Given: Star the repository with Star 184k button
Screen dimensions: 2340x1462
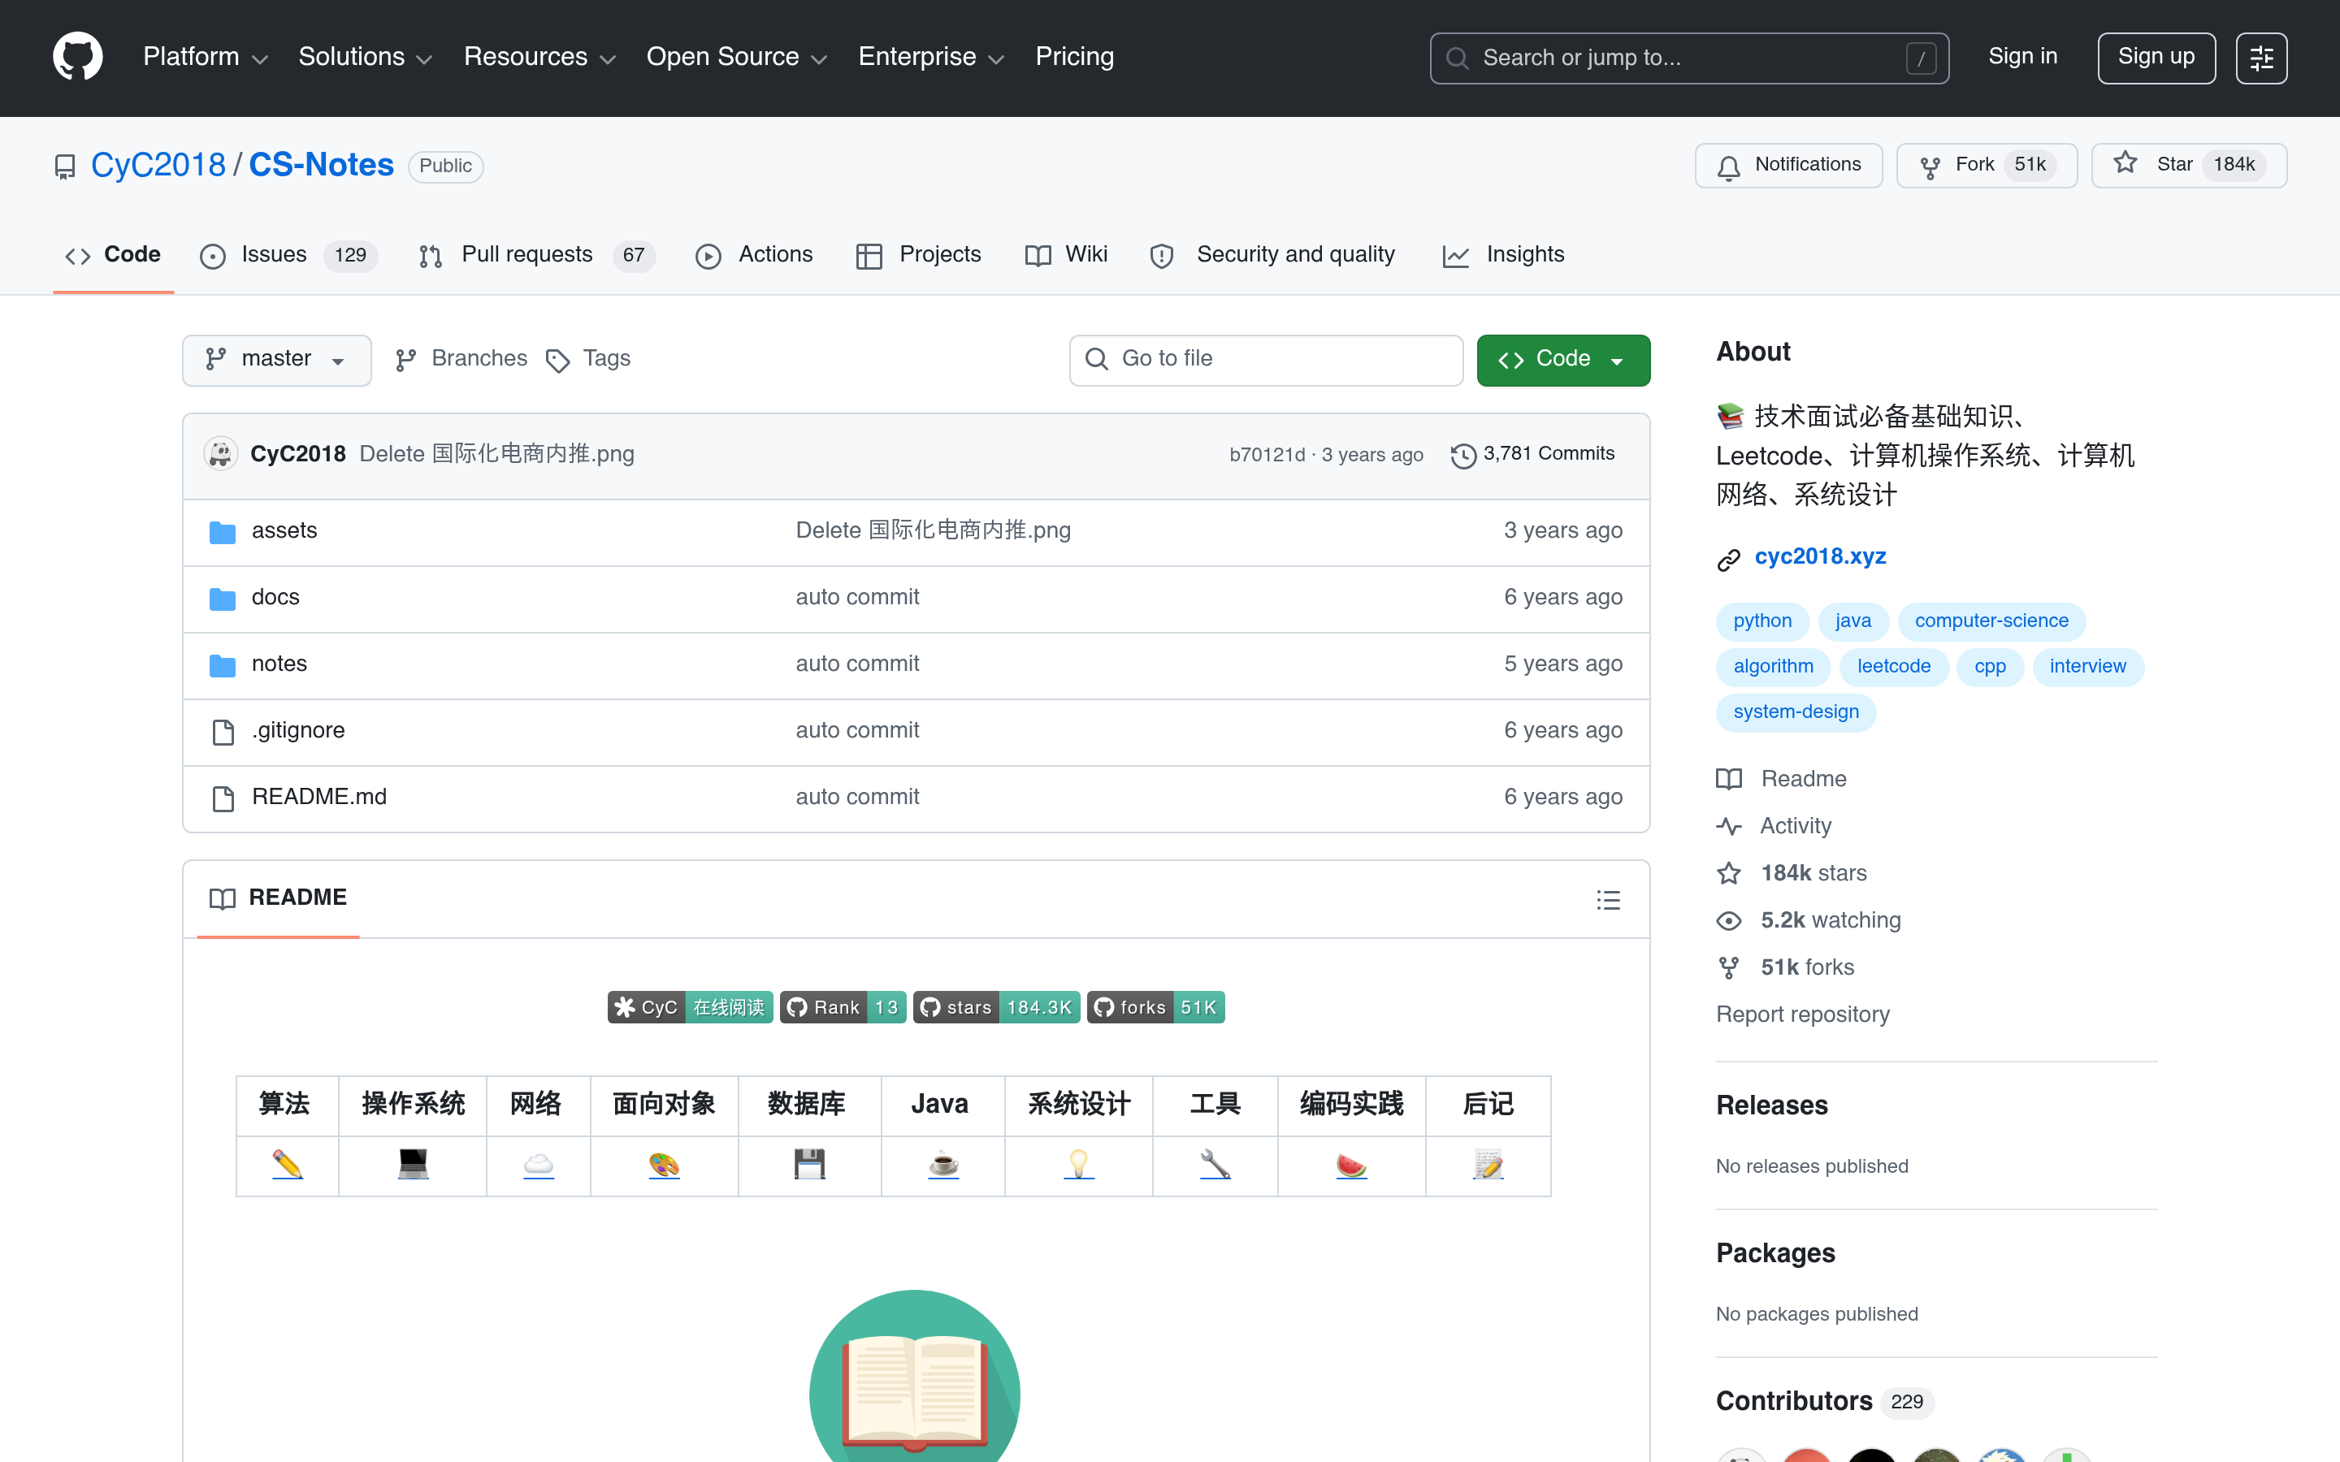Looking at the screenshot, I should [2188, 166].
